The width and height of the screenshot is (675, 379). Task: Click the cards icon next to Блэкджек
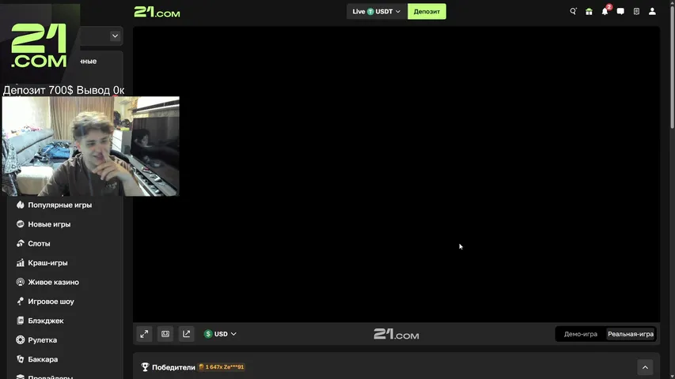point(21,321)
